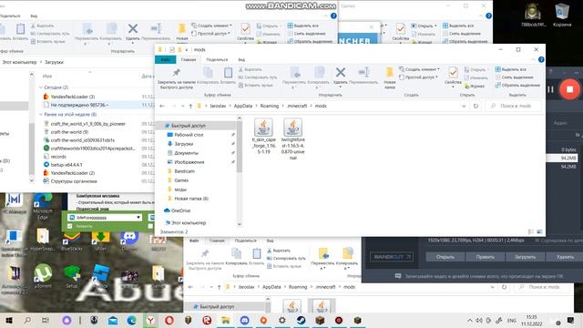Click the back arrow in mods window
The width and height of the screenshot is (583, 328).
tap(162, 106)
